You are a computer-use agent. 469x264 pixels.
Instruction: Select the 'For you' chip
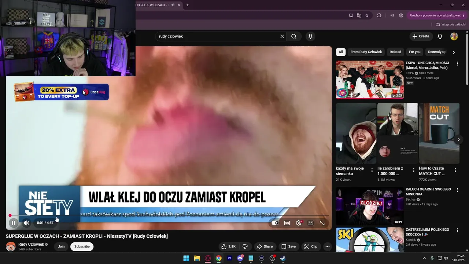415,52
